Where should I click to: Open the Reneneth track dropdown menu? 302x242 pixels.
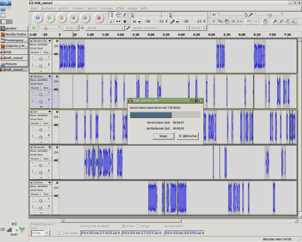50,147
